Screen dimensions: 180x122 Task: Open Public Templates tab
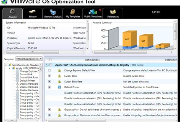[x=93, y=13]
